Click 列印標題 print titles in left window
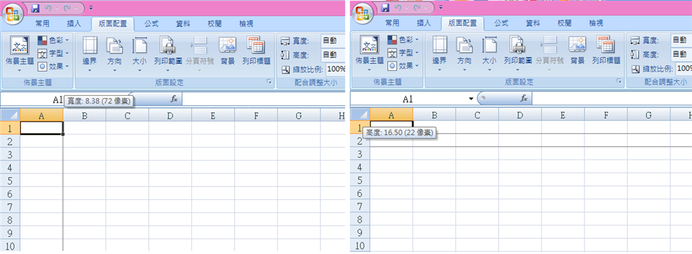692x254 pixels. click(256, 52)
